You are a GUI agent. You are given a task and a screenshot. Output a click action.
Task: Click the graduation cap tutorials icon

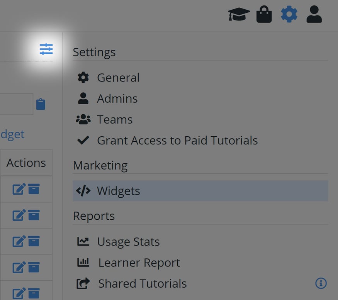click(239, 15)
